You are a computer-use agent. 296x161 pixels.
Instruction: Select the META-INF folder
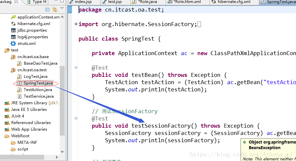pos(24,143)
